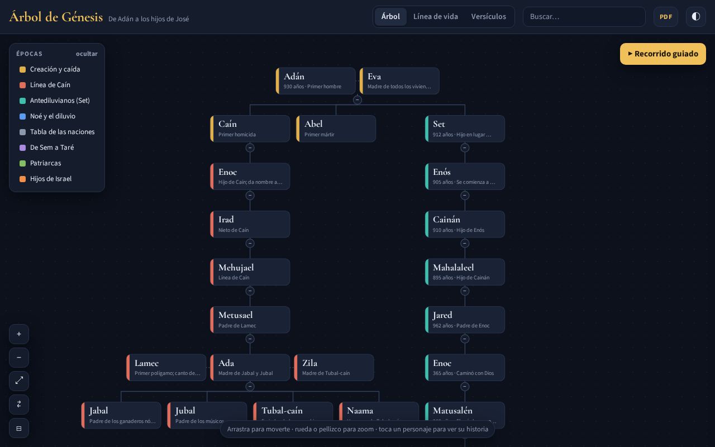715x447 pixels.
Task: Toggle Antediluvianos (Set) epoch filter
Action: click(56, 101)
